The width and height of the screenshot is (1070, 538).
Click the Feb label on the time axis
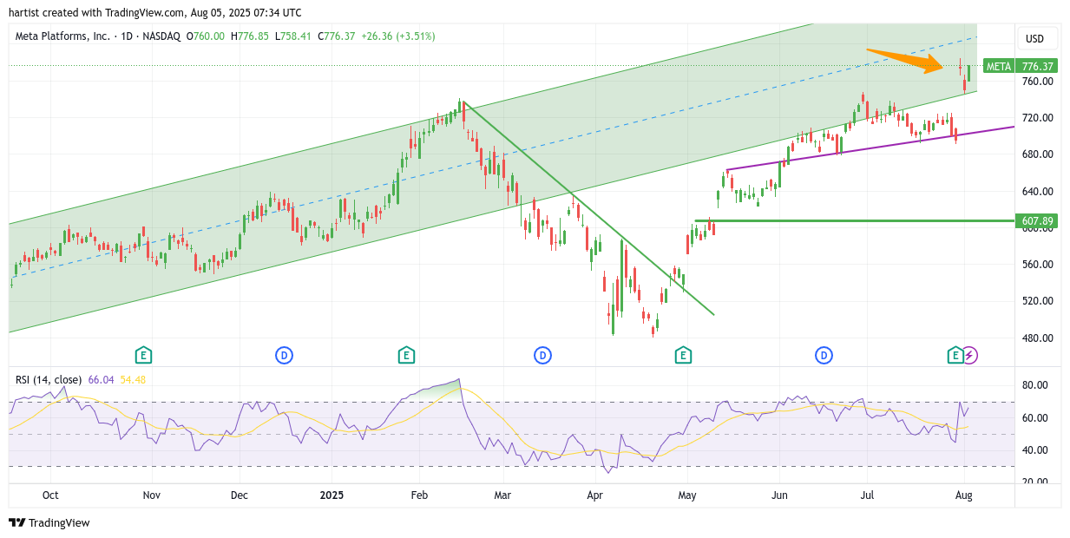point(419,495)
